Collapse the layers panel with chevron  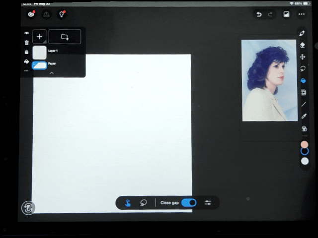51,73
